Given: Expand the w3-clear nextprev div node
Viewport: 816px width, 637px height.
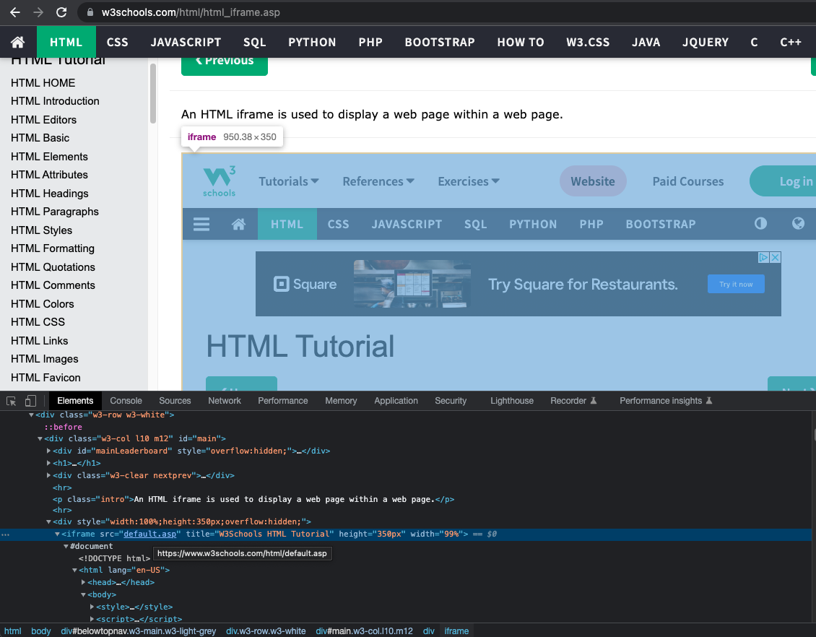Looking at the screenshot, I should pos(48,475).
